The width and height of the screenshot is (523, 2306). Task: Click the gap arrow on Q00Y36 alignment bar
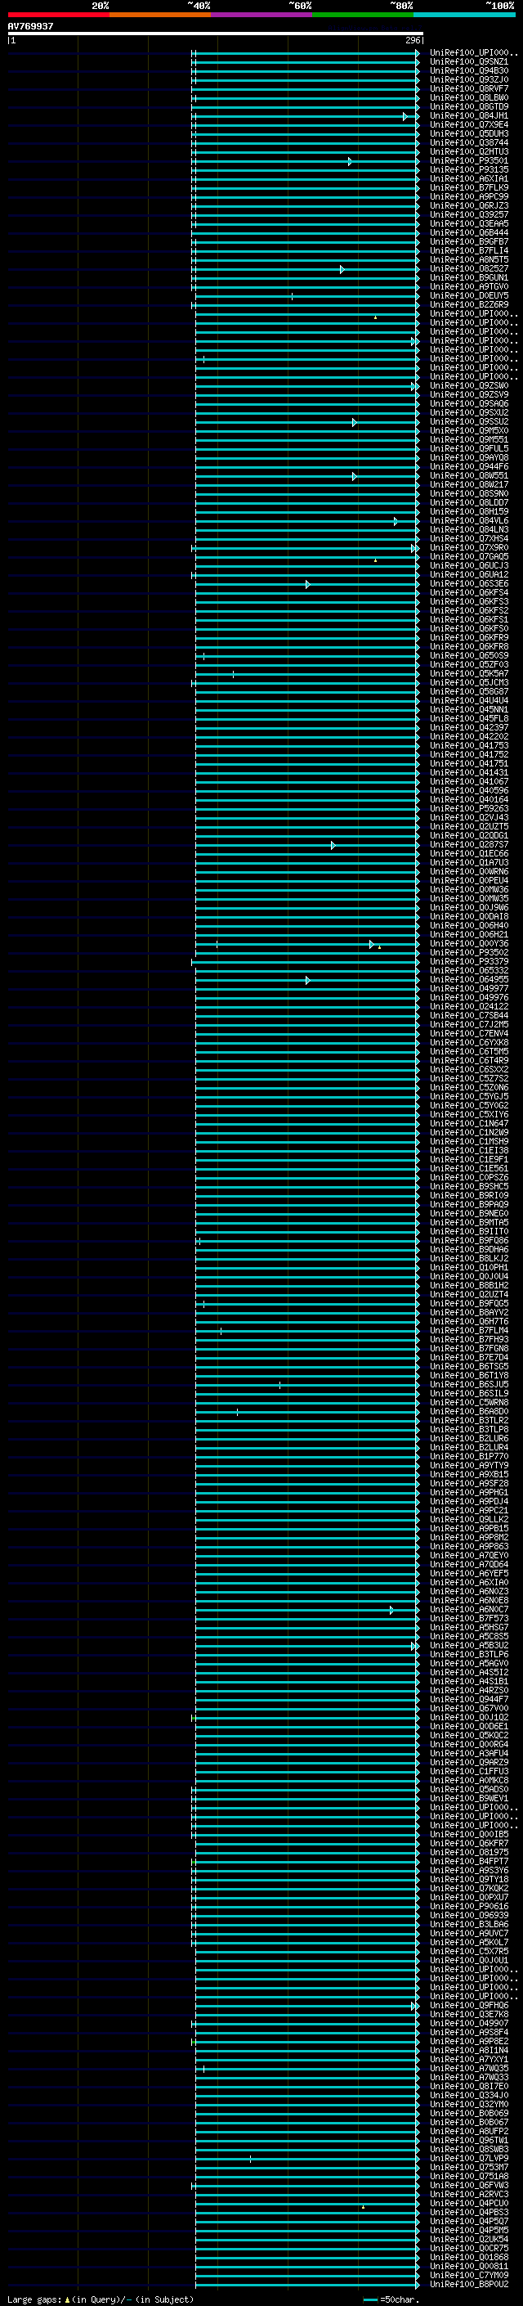[371, 945]
